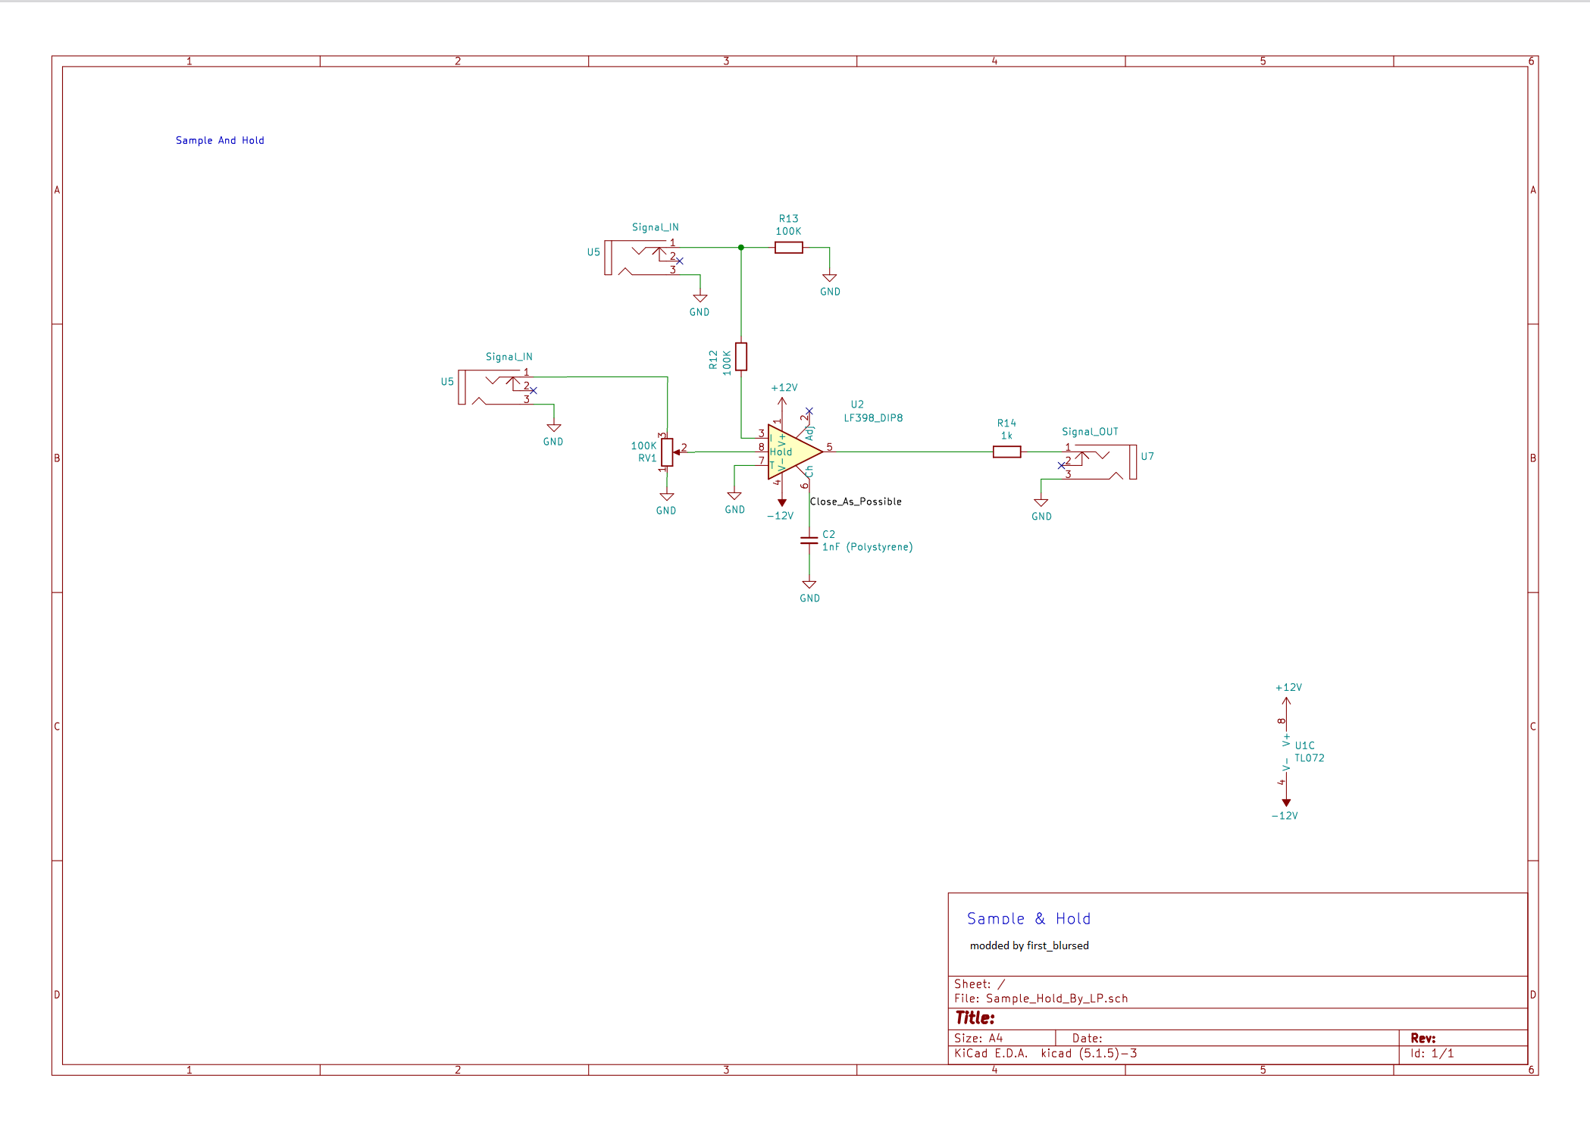1590x1125 pixels.
Task: Select the U1C TL072 power unit
Action: point(1286,752)
